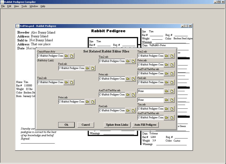The width and height of the screenshot is (226, 164).
Task: Open the File menu
Action: point(3,6)
